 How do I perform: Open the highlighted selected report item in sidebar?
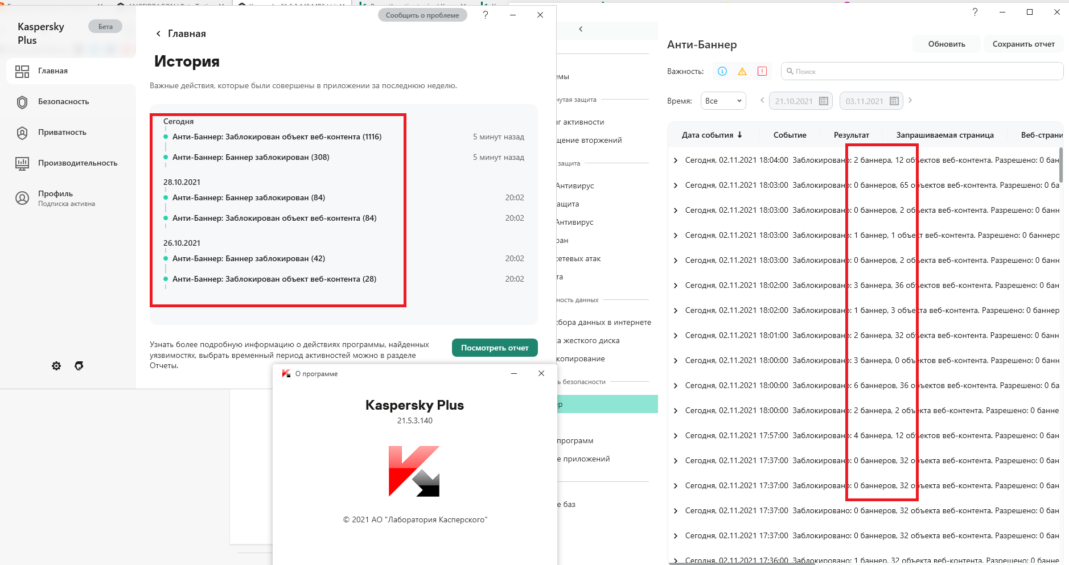[607, 404]
